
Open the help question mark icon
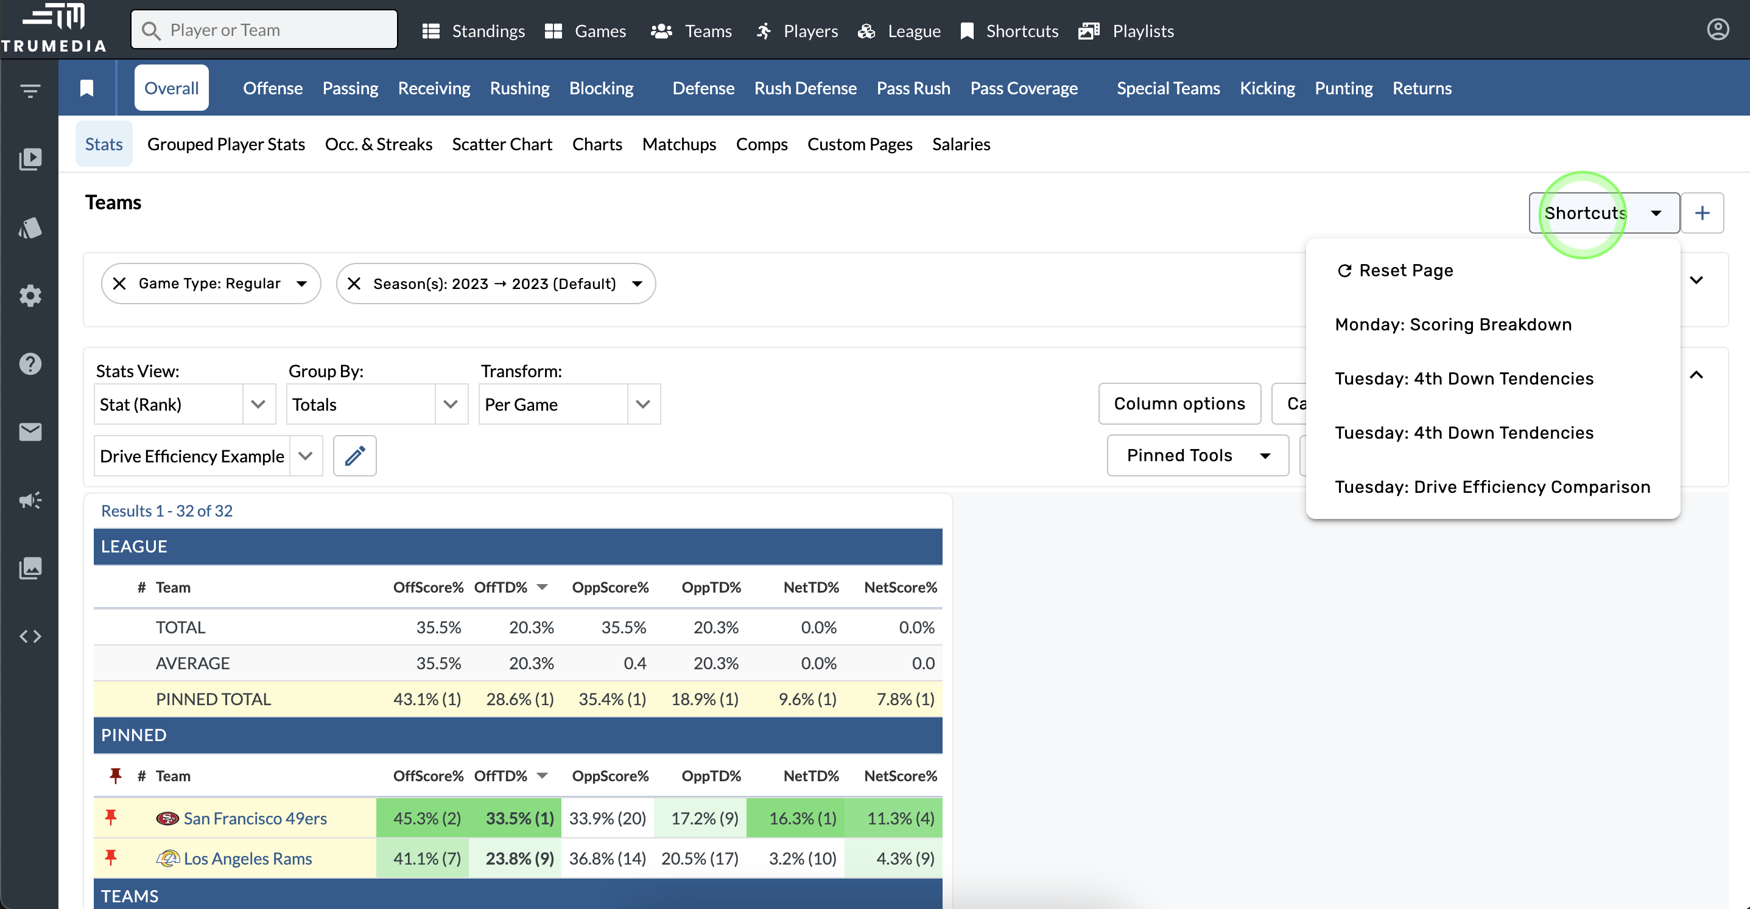point(30,364)
